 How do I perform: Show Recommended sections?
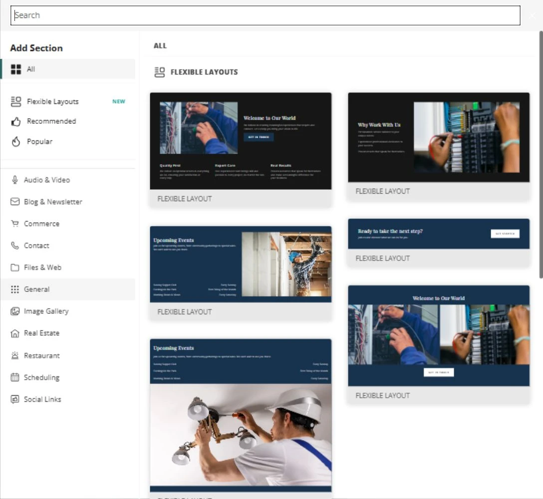[68, 121]
